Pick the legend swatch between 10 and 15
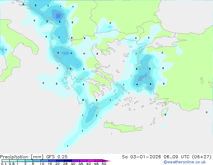 pos(44,161)
